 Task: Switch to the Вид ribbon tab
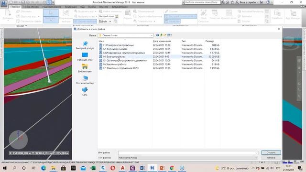[82, 7]
